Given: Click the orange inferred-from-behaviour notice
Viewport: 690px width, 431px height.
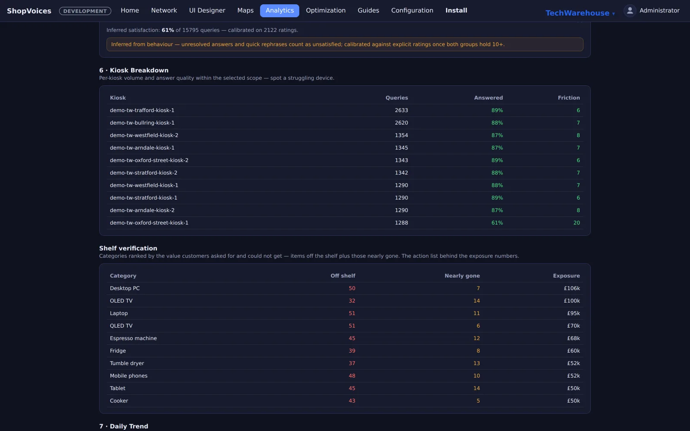Looking at the screenshot, I should [345, 44].
